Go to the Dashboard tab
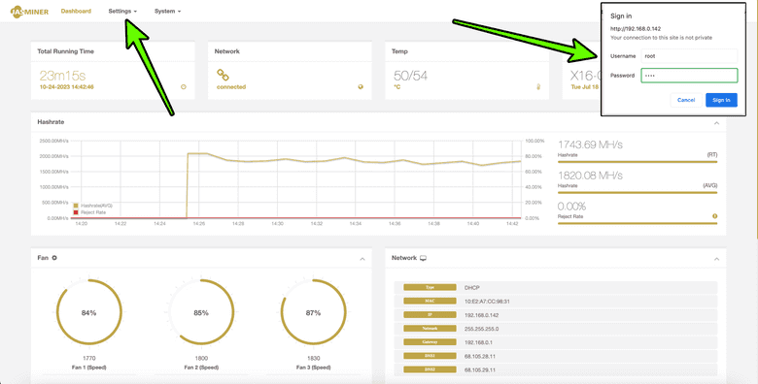Viewport: 758px width, 384px height. pyautogui.click(x=76, y=11)
